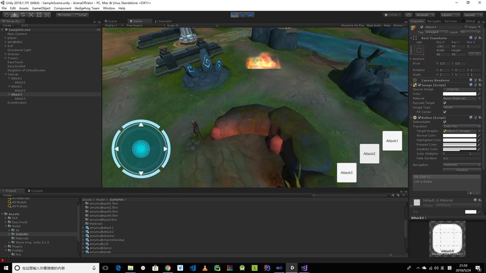Open Rect Transform gear settings icon
486x273 pixels.
click(480, 38)
